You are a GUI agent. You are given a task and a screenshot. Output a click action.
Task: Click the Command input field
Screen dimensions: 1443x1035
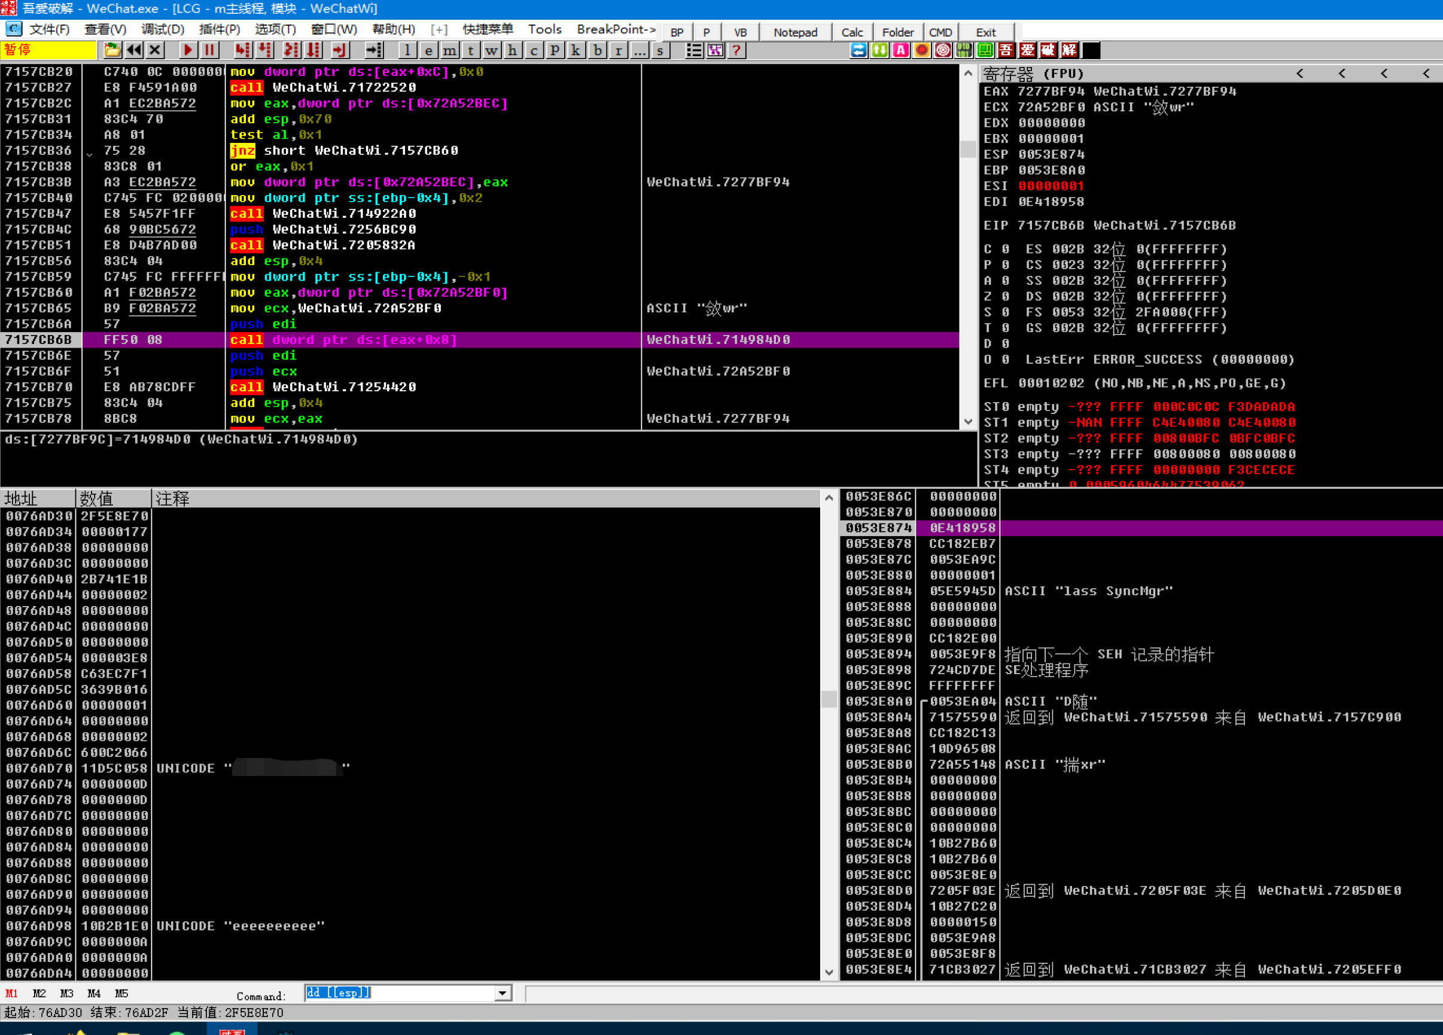(x=400, y=993)
